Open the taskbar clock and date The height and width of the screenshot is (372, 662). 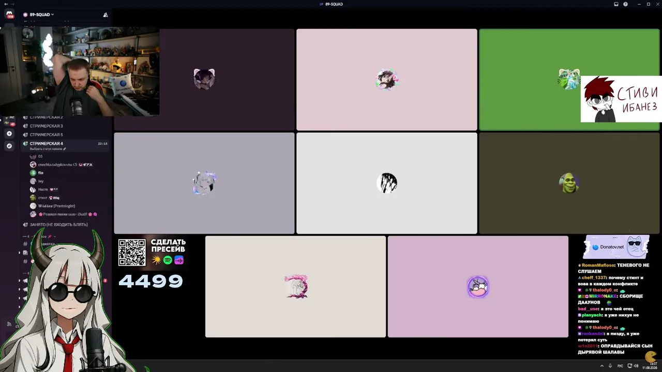point(650,366)
